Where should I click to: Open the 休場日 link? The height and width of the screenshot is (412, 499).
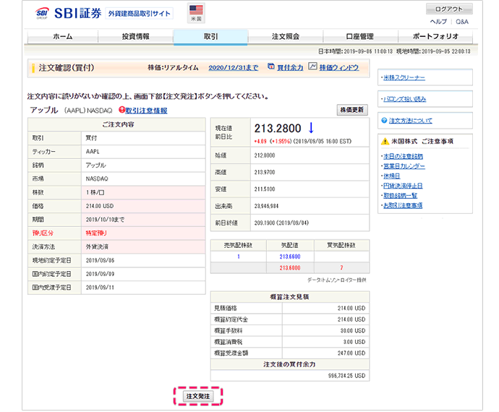(391, 176)
